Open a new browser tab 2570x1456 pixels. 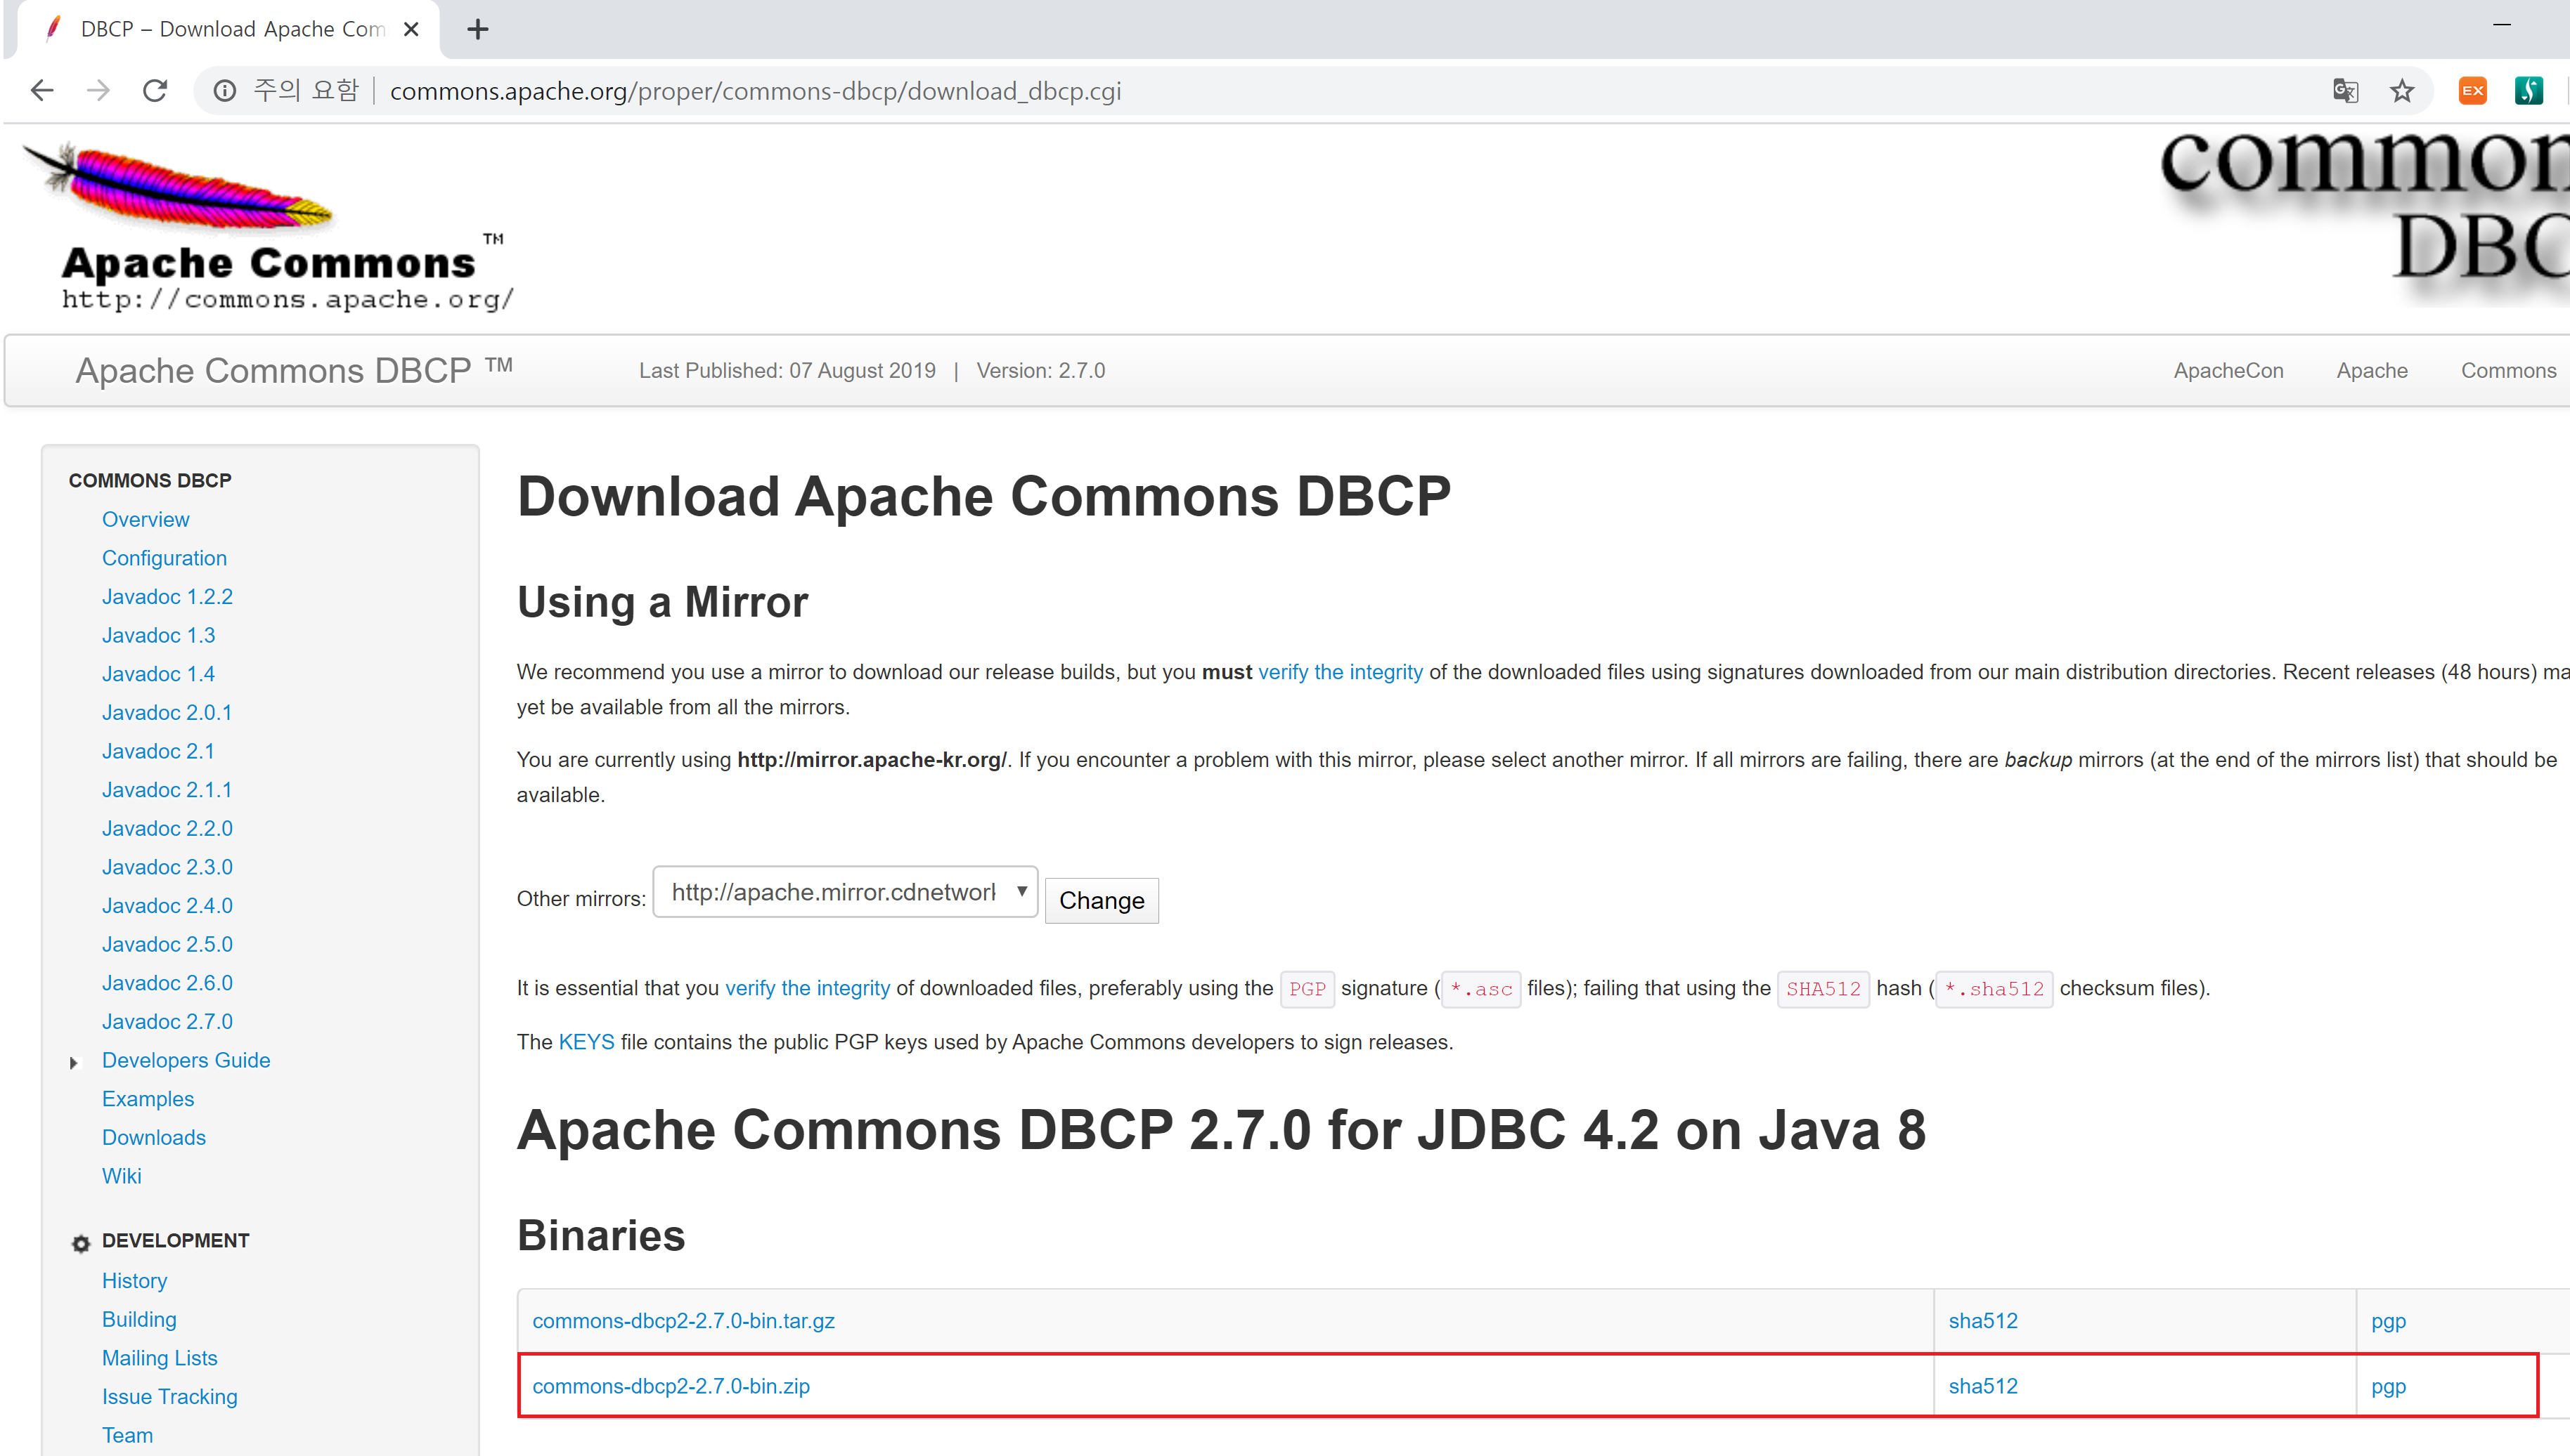[x=479, y=29]
